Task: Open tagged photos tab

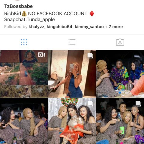Action: pyautogui.click(x=120, y=42)
